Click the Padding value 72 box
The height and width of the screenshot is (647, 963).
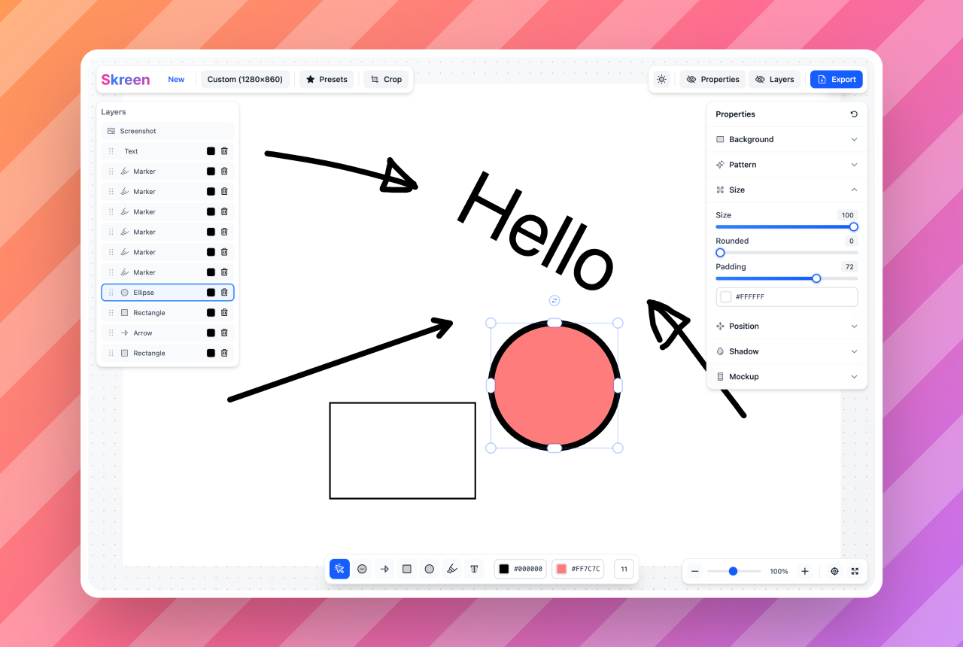(x=851, y=266)
